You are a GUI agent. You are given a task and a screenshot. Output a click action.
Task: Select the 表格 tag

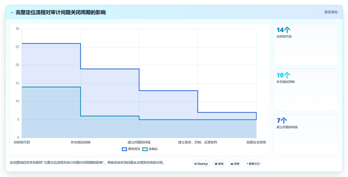[x=219, y=164]
